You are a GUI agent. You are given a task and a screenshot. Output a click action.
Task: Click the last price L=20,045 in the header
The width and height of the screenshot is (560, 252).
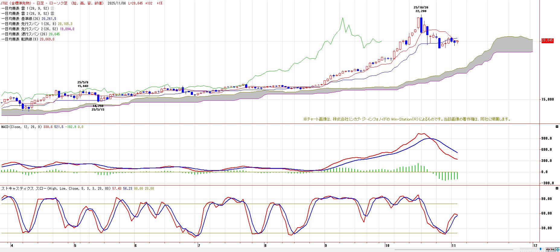[136, 3]
